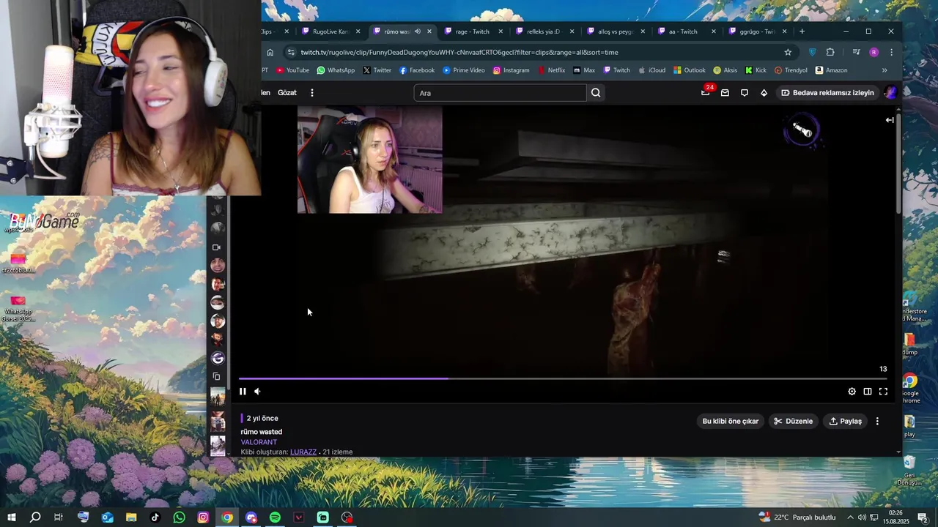The image size is (938, 527).
Task: Open Twitch notifications inbox with 24 badge
Action: coord(706,92)
